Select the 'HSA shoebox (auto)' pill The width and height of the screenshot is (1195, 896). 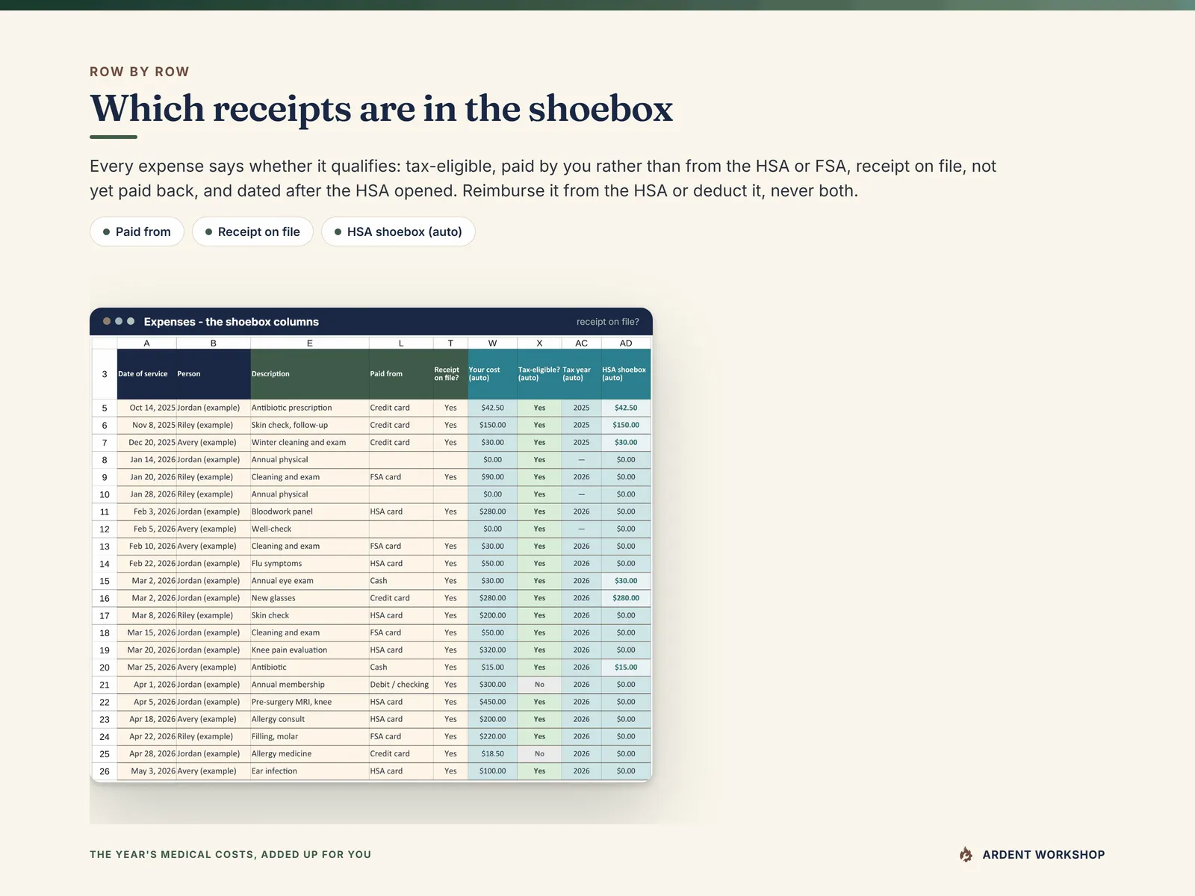click(x=398, y=231)
